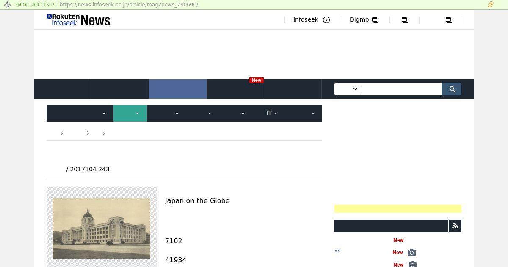
Task: Click the capture date "04 Oct 2017 15:19"
Action: click(36, 5)
